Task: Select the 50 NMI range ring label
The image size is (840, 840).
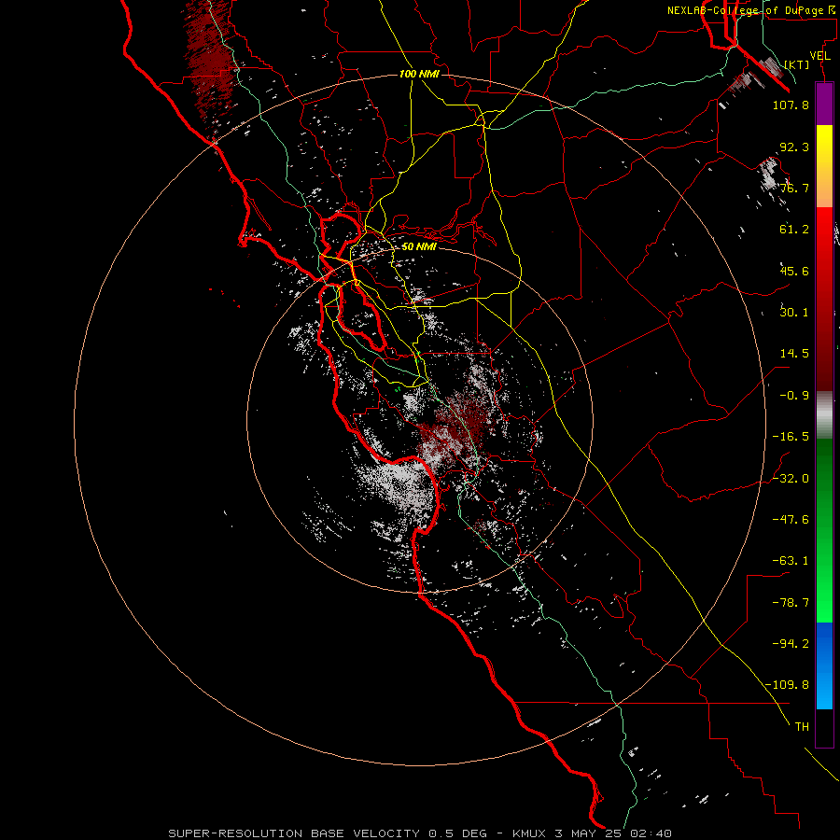Action: click(x=418, y=246)
